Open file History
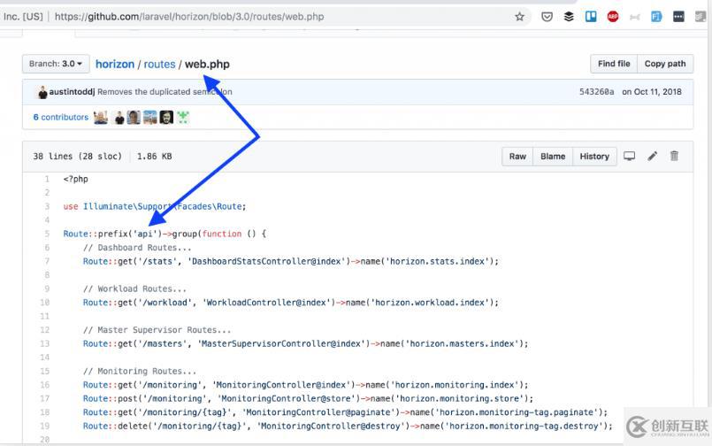The height and width of the screenshot is (446, 712). pyautogui.click(x=594, y=157)
